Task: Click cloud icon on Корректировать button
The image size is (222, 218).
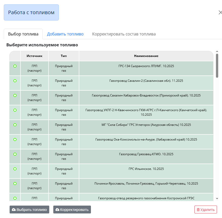Action: coord(57,209)
